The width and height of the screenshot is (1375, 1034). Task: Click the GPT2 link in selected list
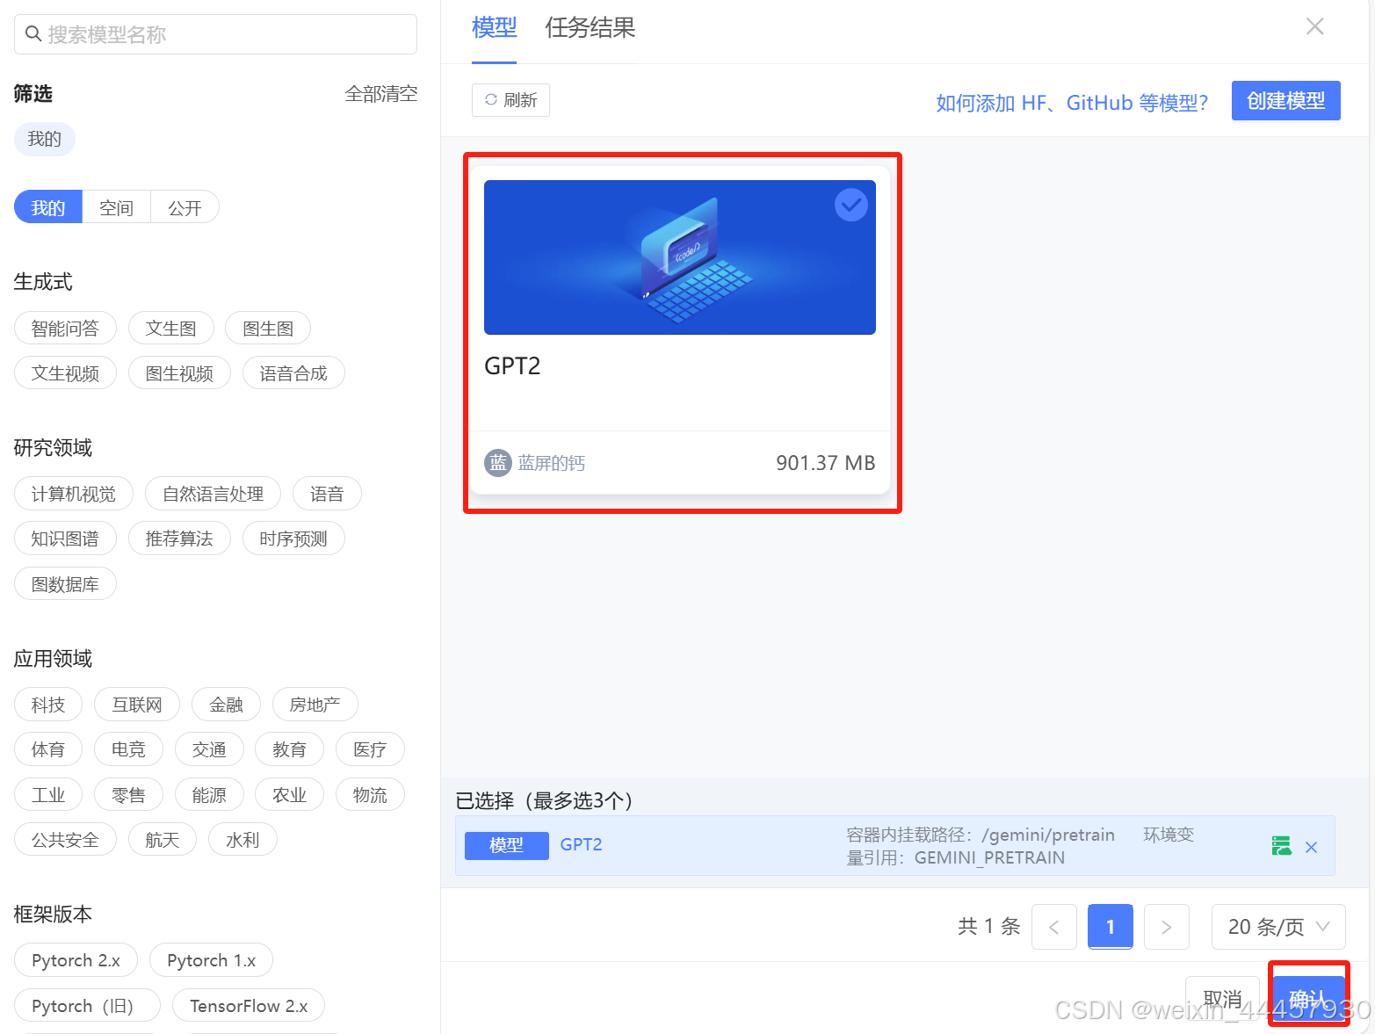point(581,844)
